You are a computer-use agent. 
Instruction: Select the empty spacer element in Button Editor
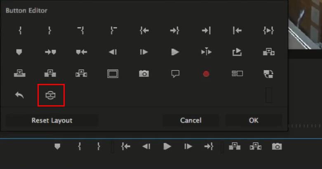[x=269, y=95]
